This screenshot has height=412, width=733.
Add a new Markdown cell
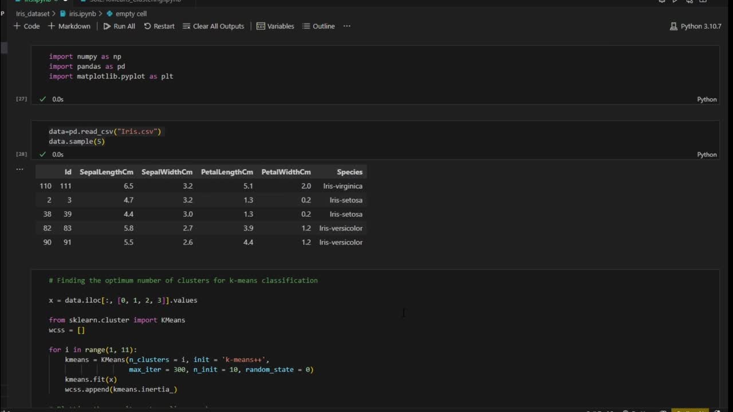tap(69, 26)
